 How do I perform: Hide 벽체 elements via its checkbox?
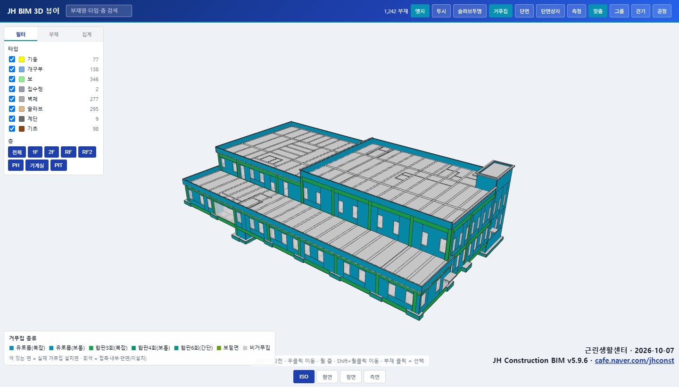point(12,99)
